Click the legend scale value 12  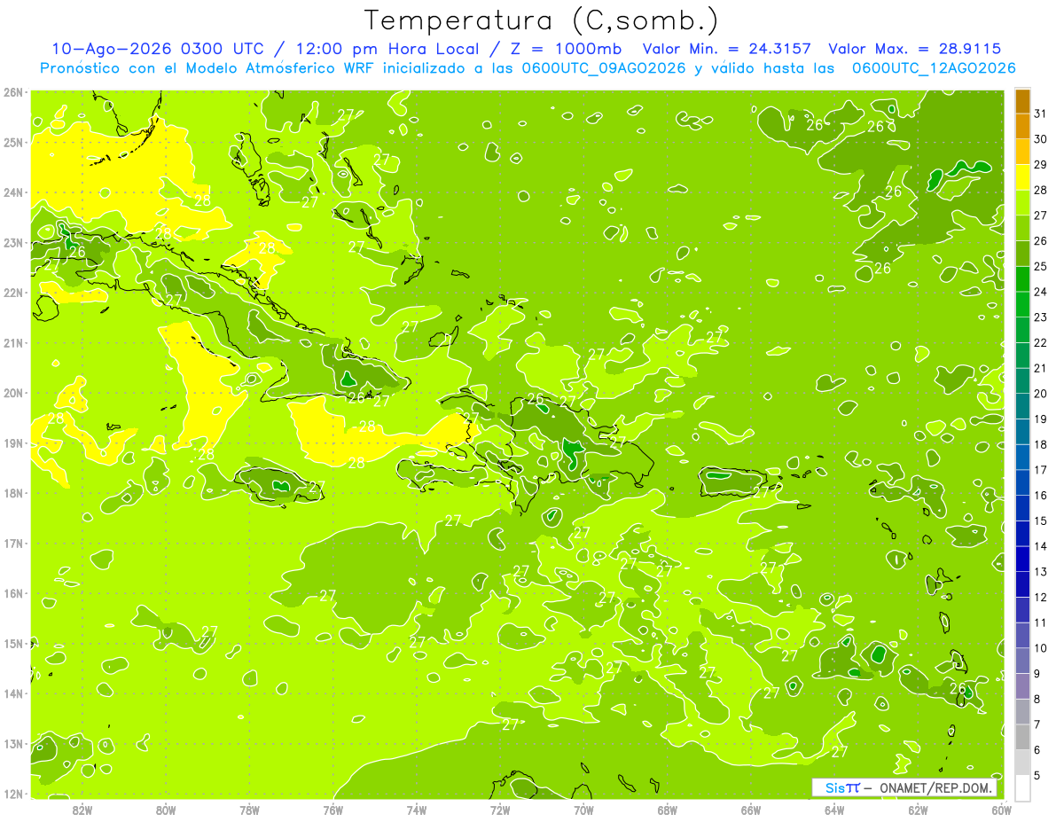click(1040, 597)
